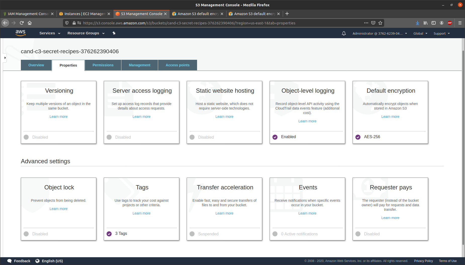Click the Feedback speech bubble icon
Image resolution: width=465 pixels, height=265 pixels.
click(x=10, y=261)
